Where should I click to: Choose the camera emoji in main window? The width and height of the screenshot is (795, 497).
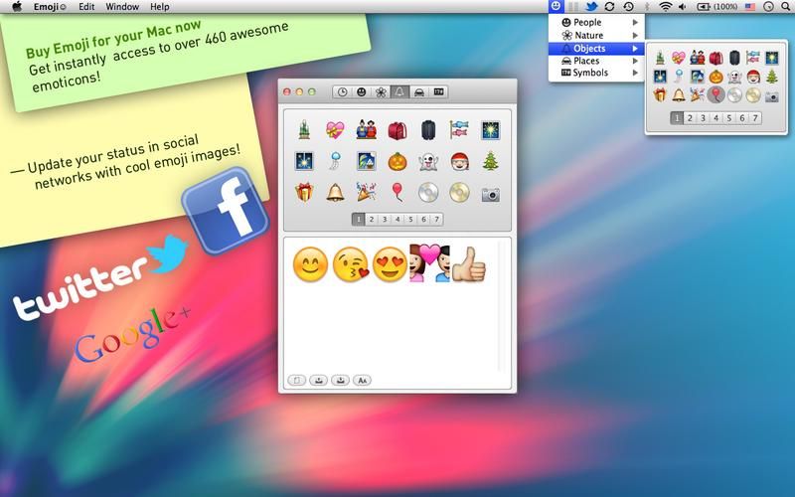490,193
